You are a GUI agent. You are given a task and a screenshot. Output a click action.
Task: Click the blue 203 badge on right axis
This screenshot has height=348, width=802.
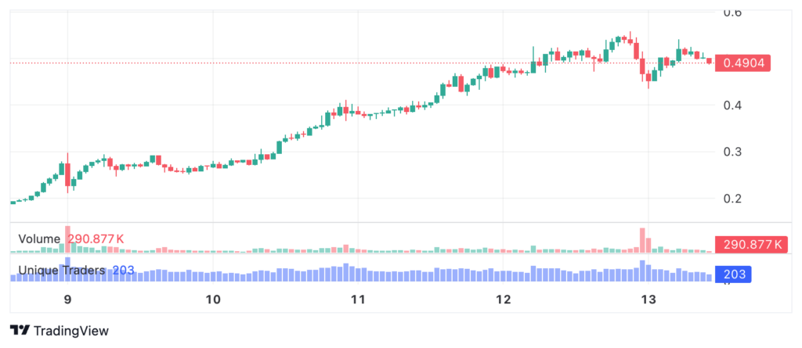tap(733, 275)
